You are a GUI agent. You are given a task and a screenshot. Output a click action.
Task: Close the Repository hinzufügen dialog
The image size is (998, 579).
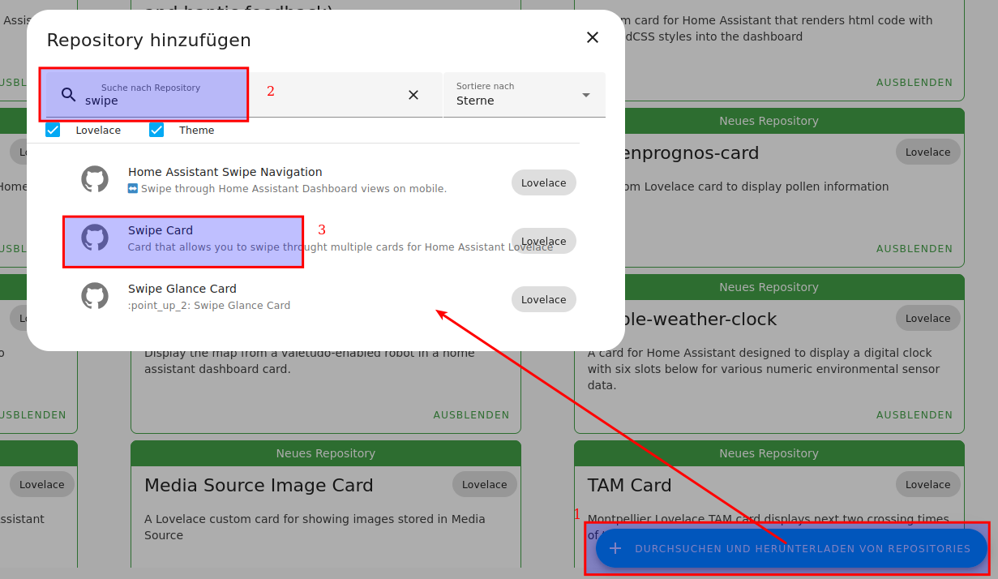point(593,37)
